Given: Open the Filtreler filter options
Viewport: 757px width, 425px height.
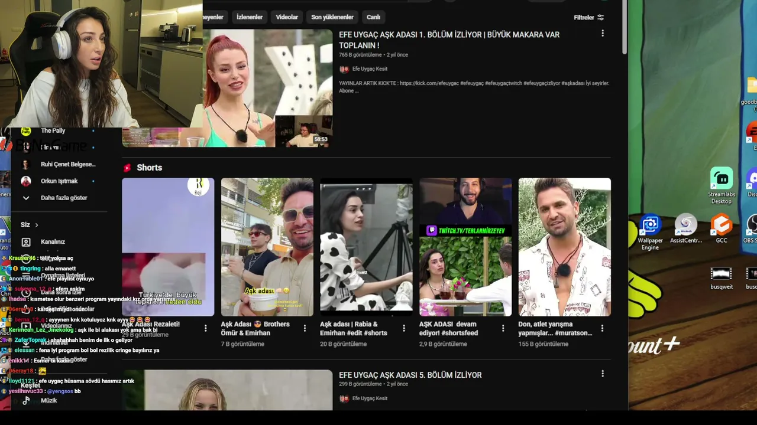Looking at the screenshot, I should coord(589,18).
